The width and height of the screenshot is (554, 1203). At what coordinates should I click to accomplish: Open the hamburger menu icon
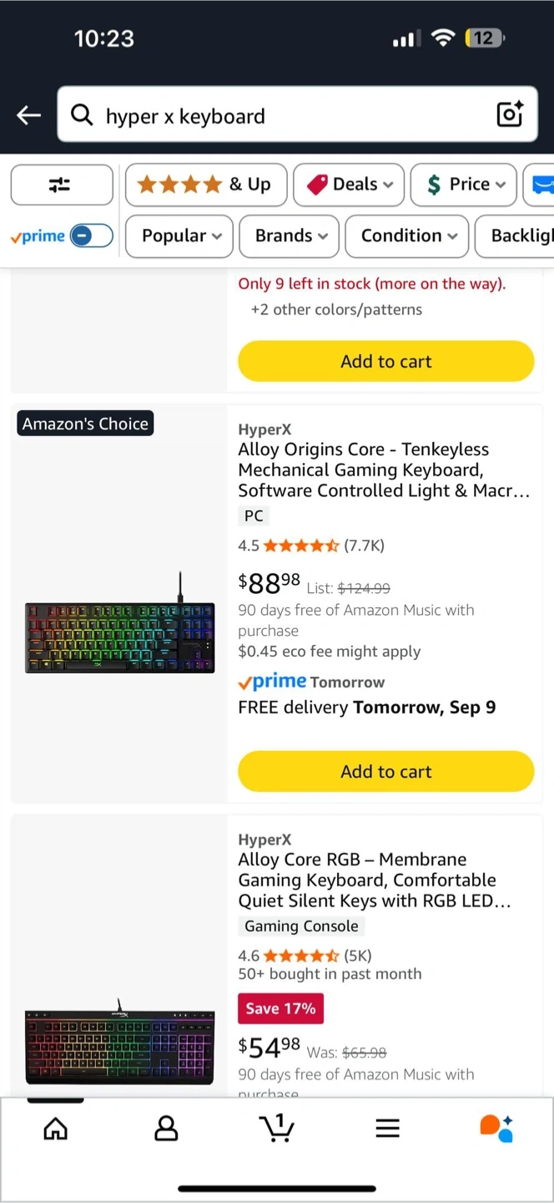coord(387,1129)
